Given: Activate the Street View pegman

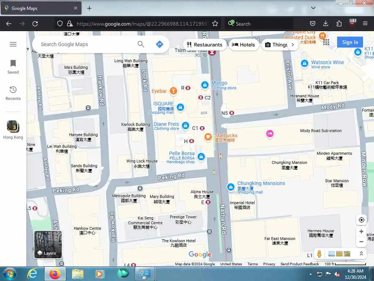Looking at the screenshot, I should click(319, 254).
